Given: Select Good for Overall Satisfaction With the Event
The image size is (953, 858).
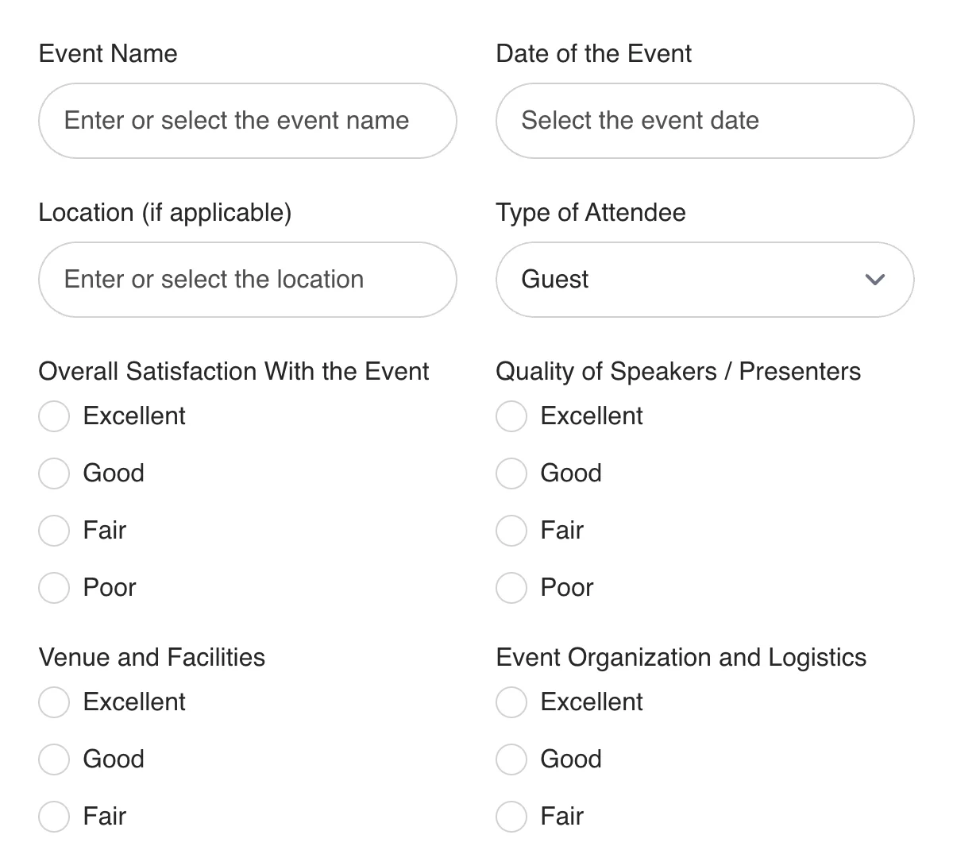Looking at the screenshot, I should 53,473.
